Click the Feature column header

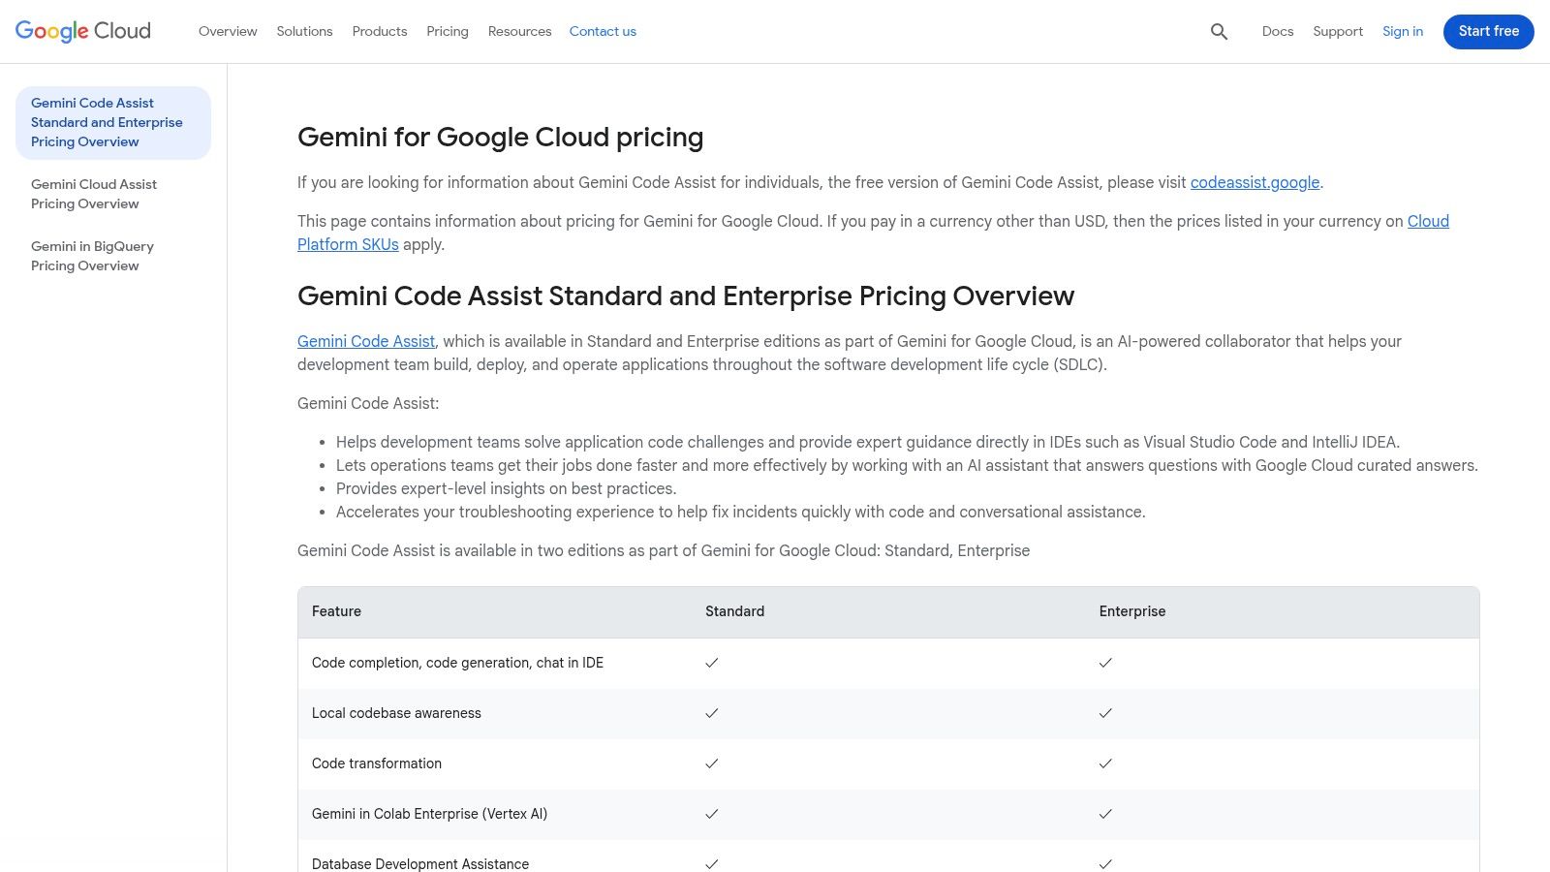point(336,611)
